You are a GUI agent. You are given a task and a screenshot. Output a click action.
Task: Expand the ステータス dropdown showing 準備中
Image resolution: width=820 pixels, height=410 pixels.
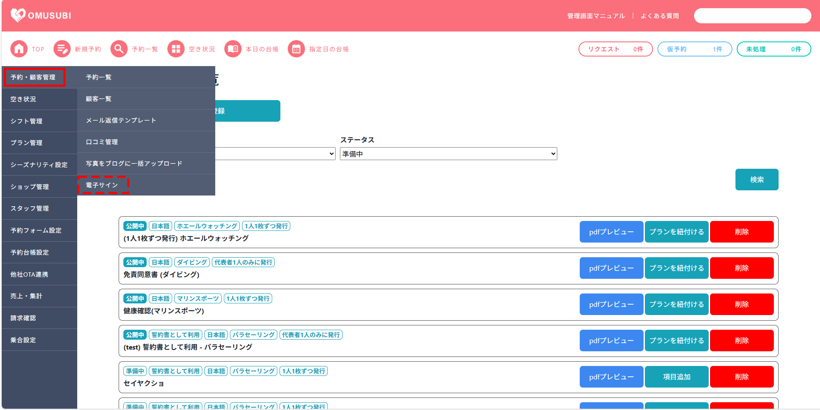448,154
